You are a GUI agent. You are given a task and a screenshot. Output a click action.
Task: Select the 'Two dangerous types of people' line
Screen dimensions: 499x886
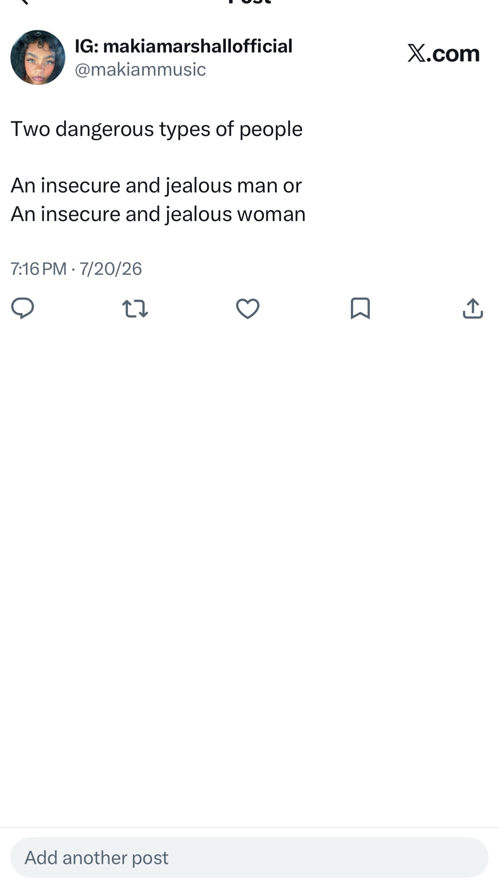pos(156,129)
